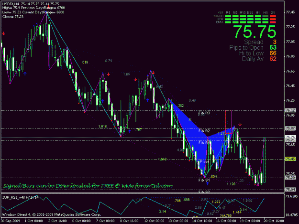The image size is (299, 224).
Task: Click the 'Pivot' level label
Action: coord(204,161)
